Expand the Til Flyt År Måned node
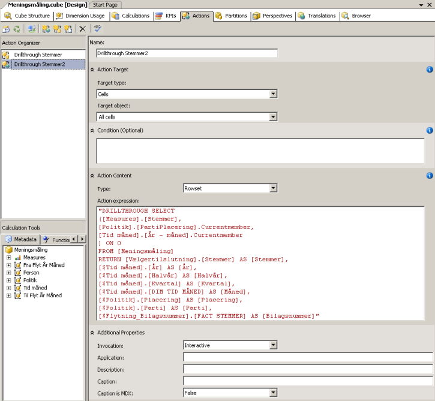The image size is (435, 401). tap(9, 296)
